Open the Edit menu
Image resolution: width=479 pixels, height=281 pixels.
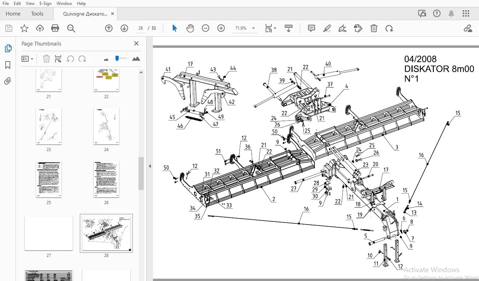point(17,4)
